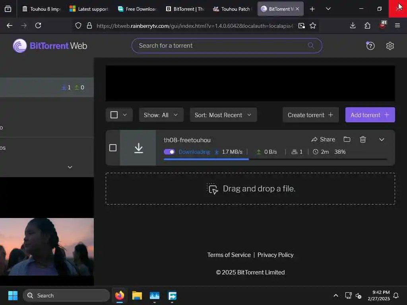
Task: Delete th08-freetouhou with trash icon
Action: (x=362, y=139)
